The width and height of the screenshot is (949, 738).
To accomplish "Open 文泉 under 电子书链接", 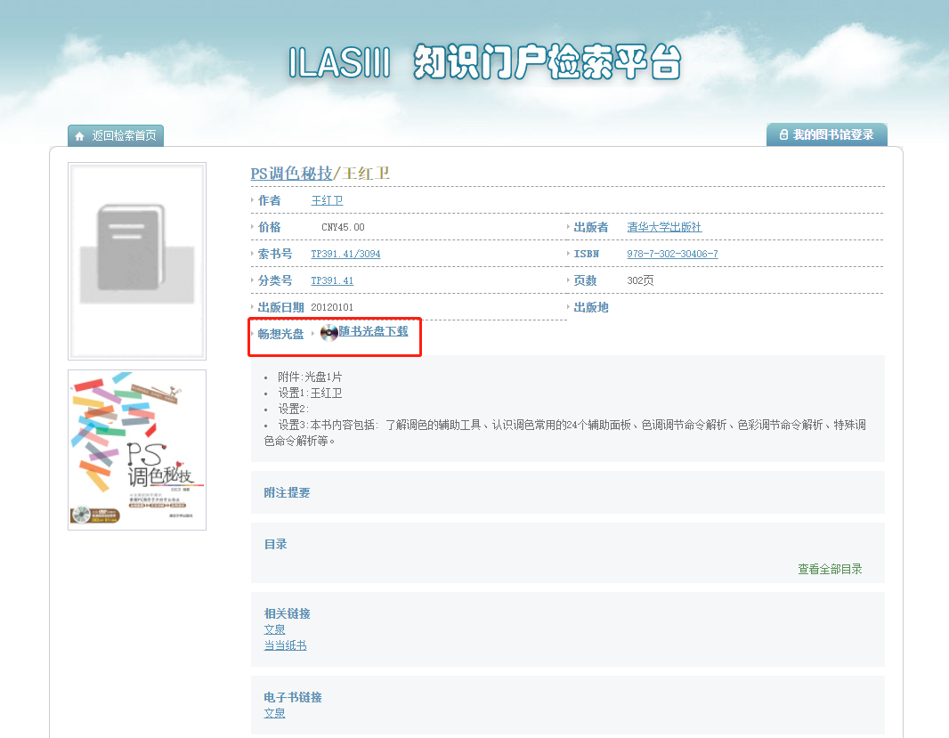I will coord(274,714).
